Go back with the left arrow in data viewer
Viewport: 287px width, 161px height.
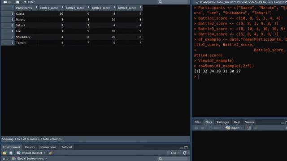click(x=5, y=2)
